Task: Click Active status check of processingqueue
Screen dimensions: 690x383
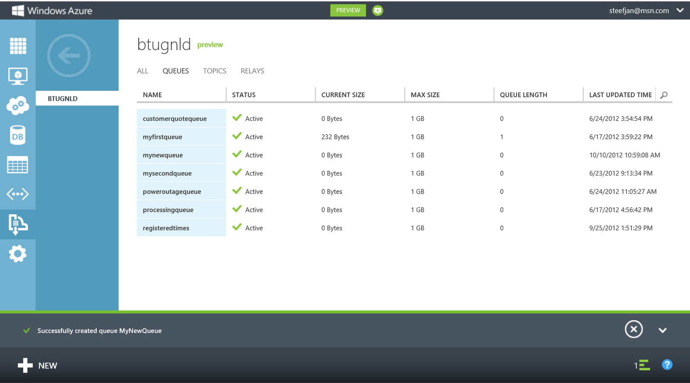Action: pyautogui.click(x=237, y=209)
